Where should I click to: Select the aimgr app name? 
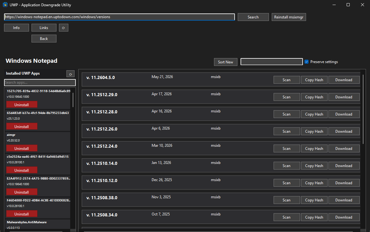pyautogui.click(x=11, y=135)
